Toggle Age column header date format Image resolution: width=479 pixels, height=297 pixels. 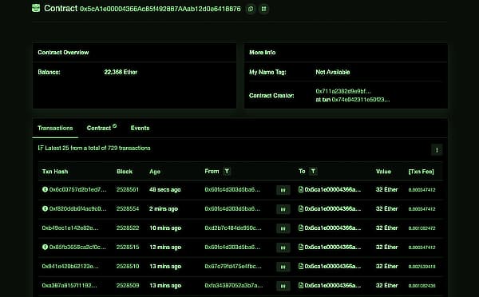coord(155,172)
